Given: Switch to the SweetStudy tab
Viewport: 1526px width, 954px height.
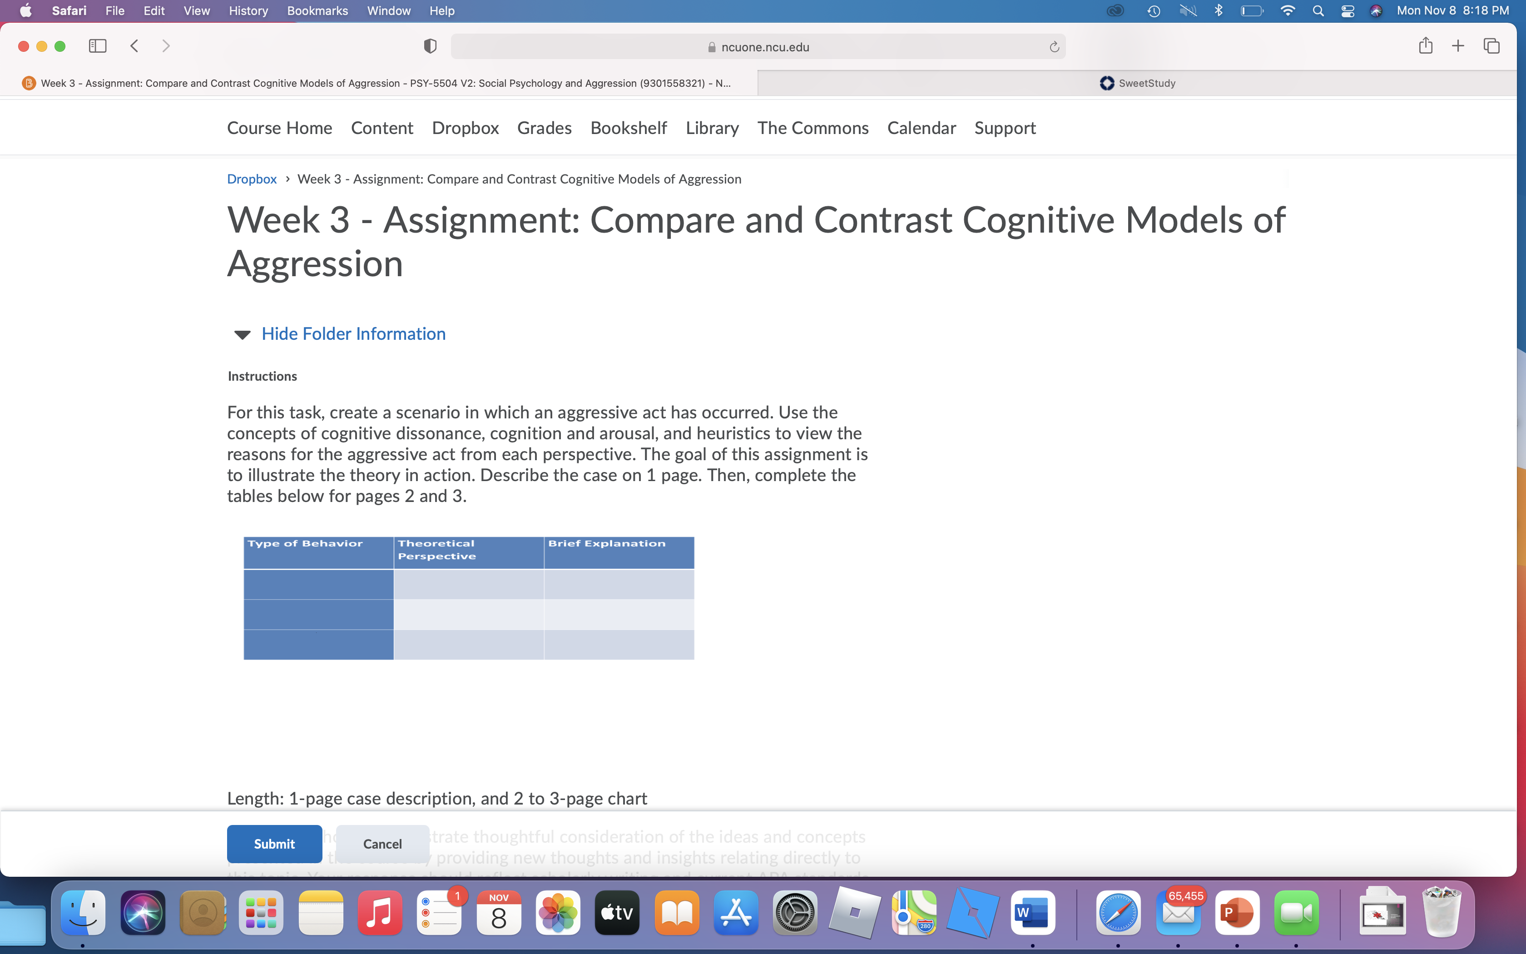Looking at the screenshot, I should [x=1137, y=83].
